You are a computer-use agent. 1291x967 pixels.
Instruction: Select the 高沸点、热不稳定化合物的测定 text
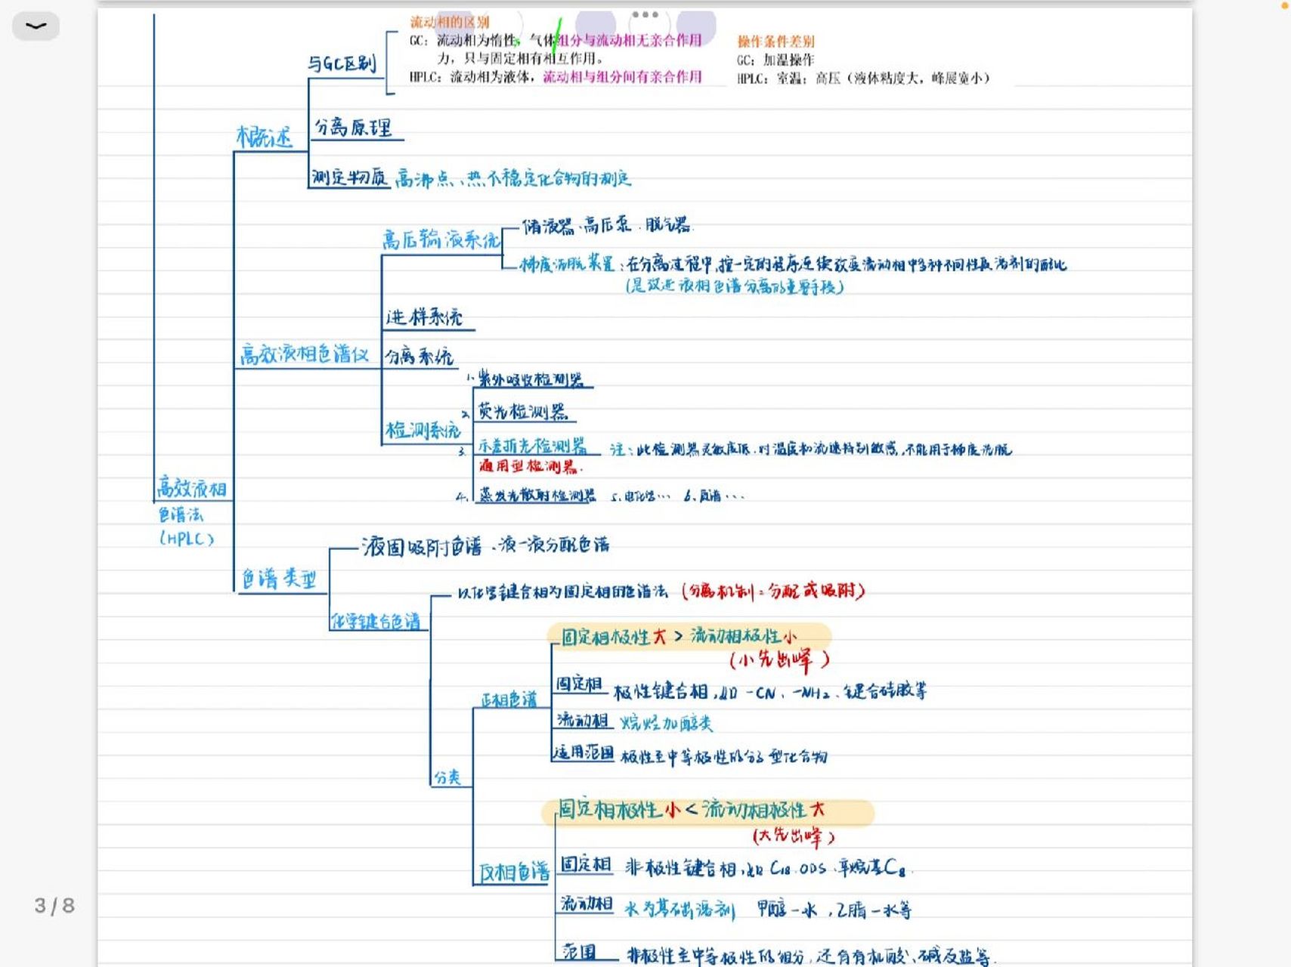[x=513, y=178]
